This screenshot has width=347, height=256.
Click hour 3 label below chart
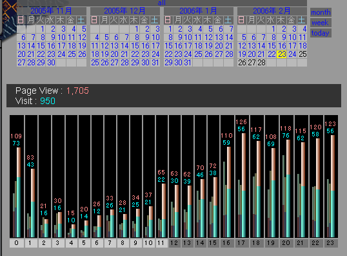(57, 243)
